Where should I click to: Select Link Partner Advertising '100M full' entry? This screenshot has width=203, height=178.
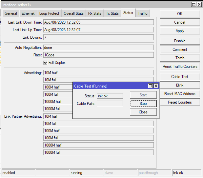click(x=98, y=138)
